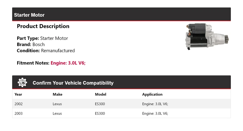Click ES300 in the 2002 row
The width and height of the screenshot is (243, 131).
100,104
